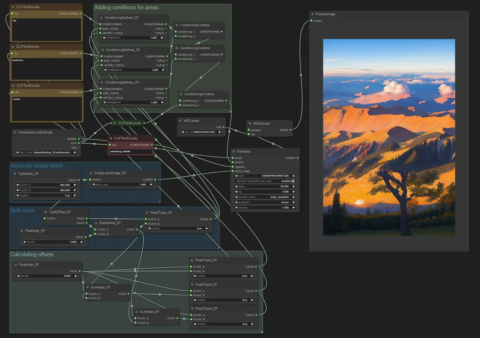Select the 'Generate empty latent' group title
This screenshot has height=338, width=480.
36,166
